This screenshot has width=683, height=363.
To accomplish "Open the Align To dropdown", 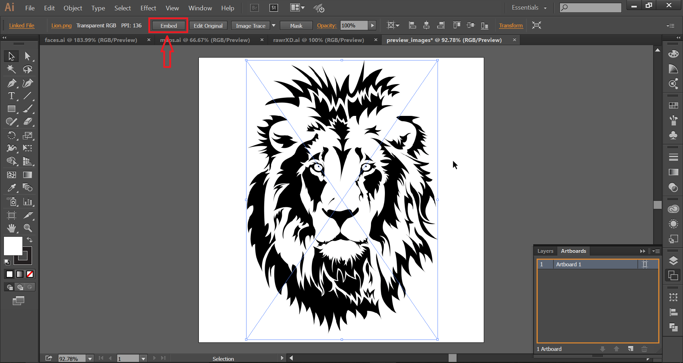I will pyautogui.click(x=393, y=25).
